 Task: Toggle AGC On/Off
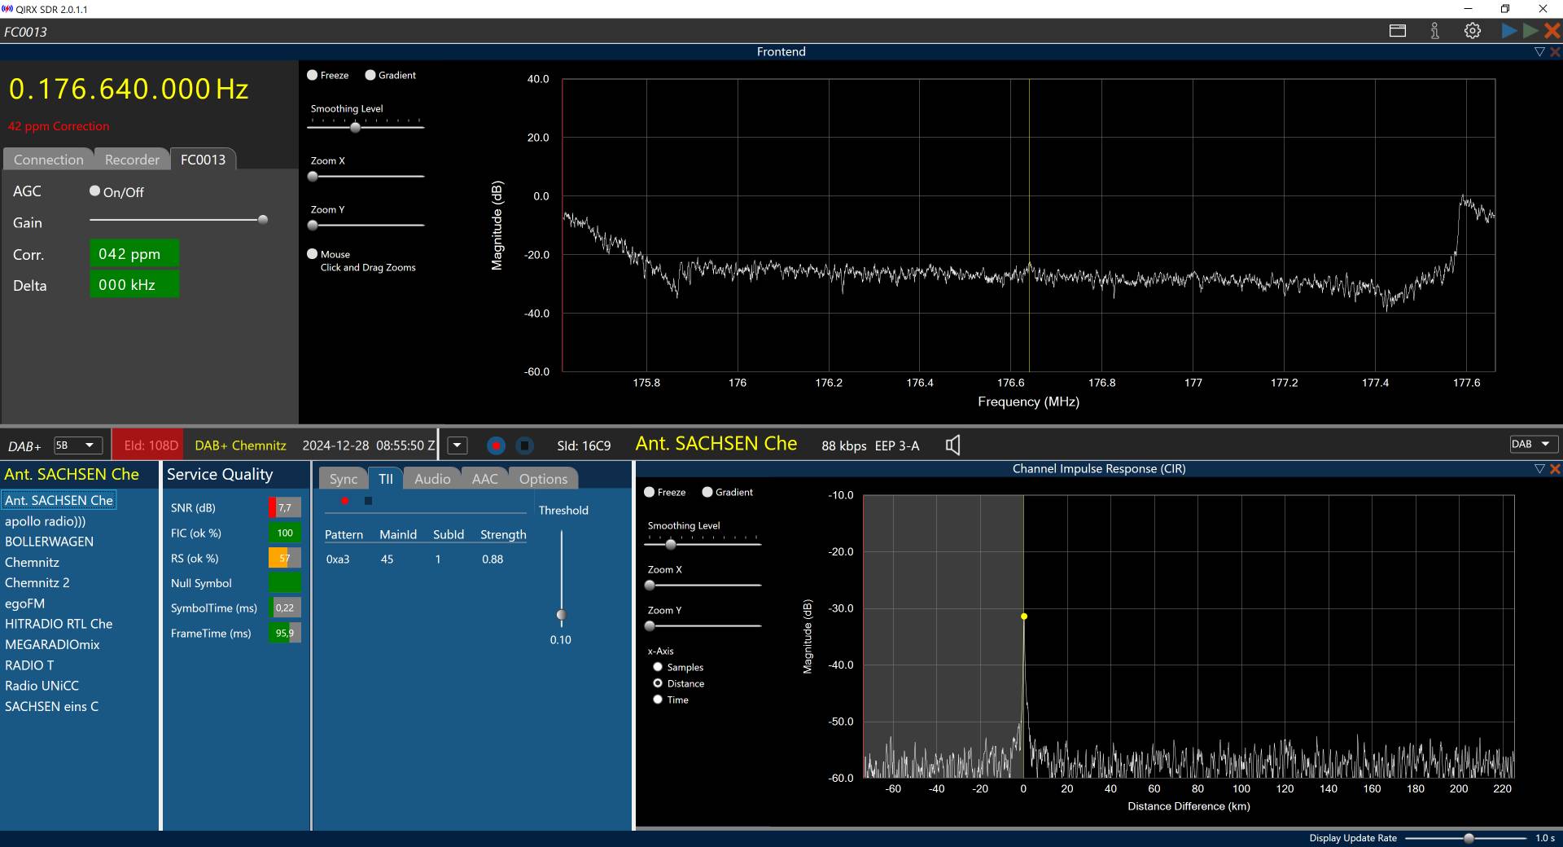95,191
